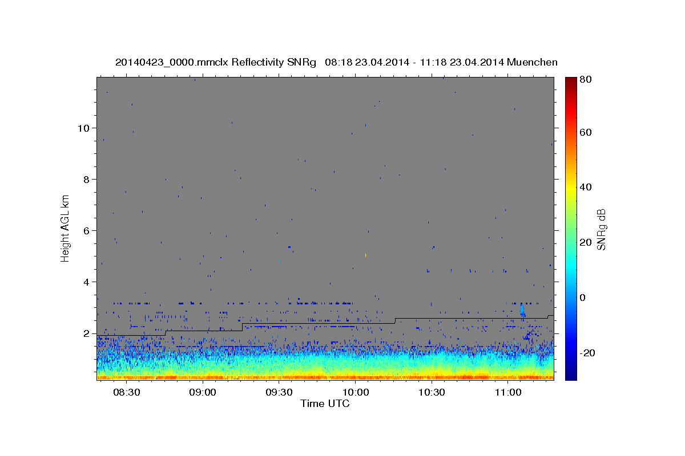Image resolution: width=685 pixels, height=456 pixels.
Task: Click the 'Muenchen' location label in title
Action: pyautogui.click(x=532, y=62)
